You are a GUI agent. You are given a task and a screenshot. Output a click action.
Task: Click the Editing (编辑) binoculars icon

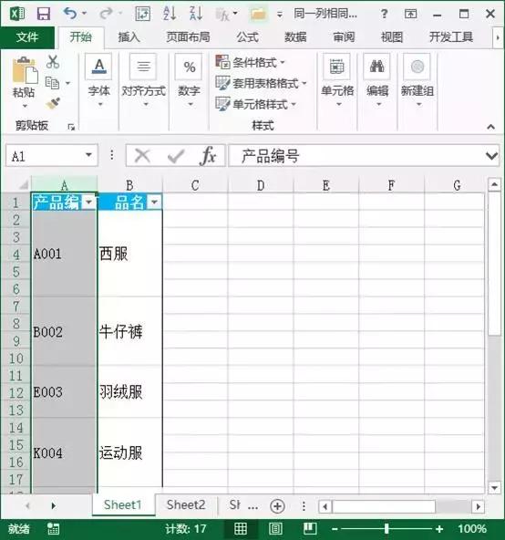377,67
